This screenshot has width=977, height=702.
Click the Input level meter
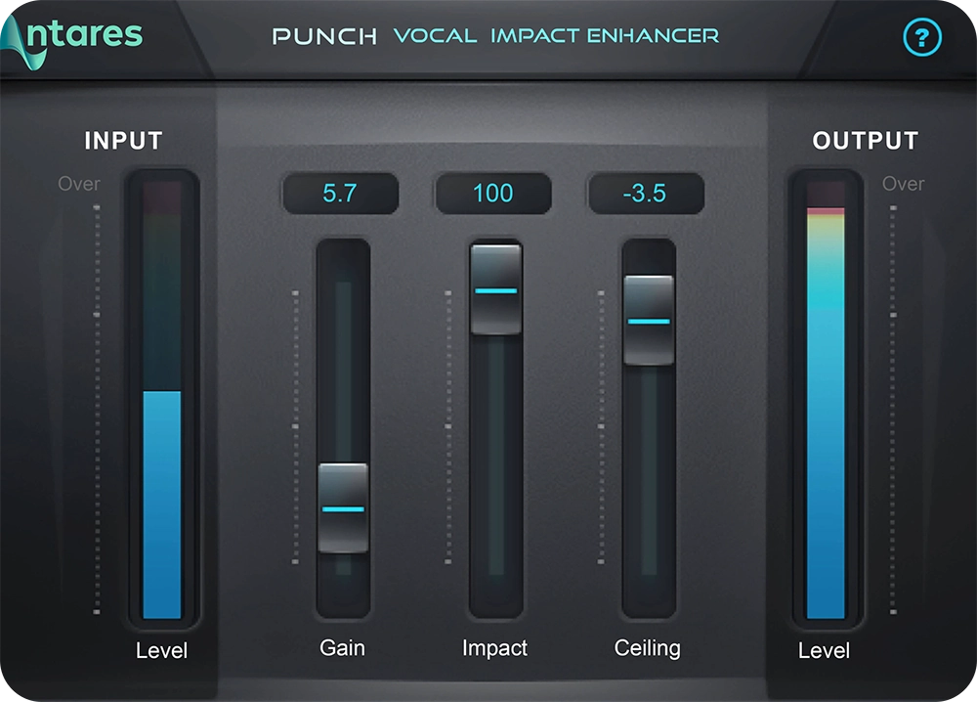point(162,400)
